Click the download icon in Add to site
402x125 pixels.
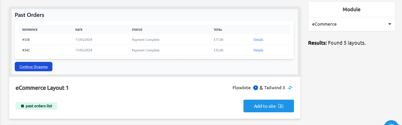point(281,106)
